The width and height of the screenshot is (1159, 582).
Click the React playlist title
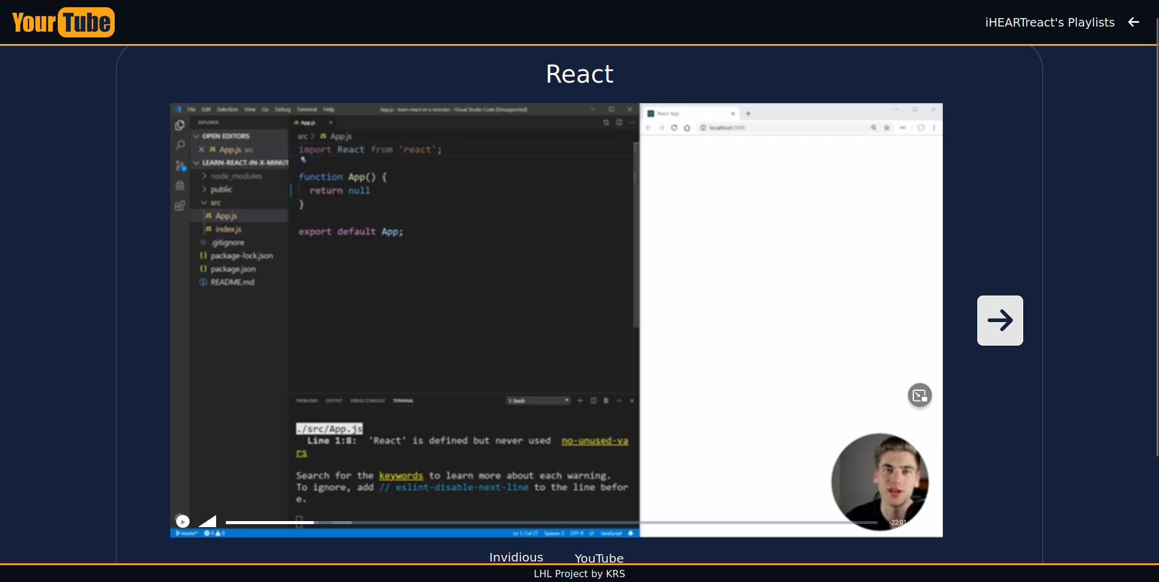click(579, 74)
